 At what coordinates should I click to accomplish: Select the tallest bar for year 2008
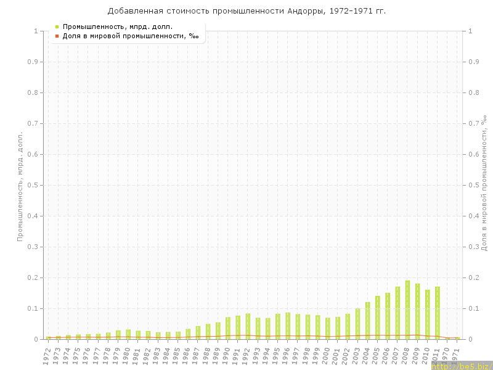coord(407,310)
